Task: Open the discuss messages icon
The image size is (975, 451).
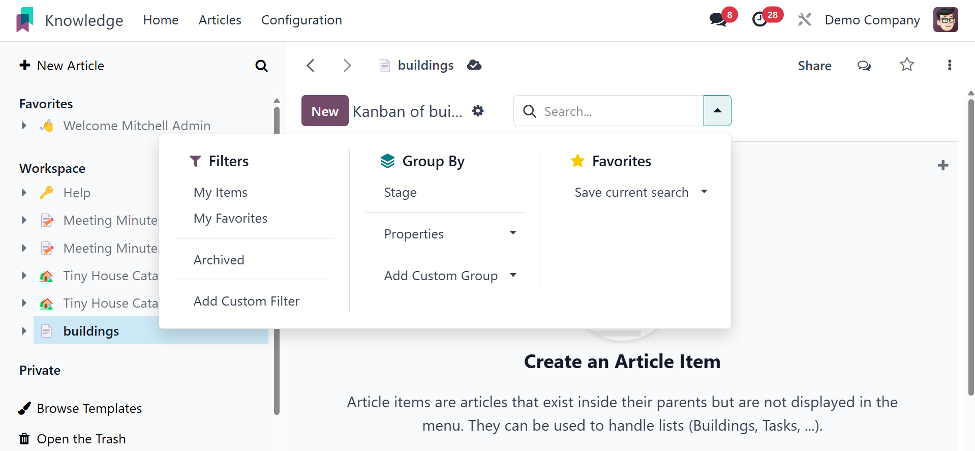Action: 718,20
